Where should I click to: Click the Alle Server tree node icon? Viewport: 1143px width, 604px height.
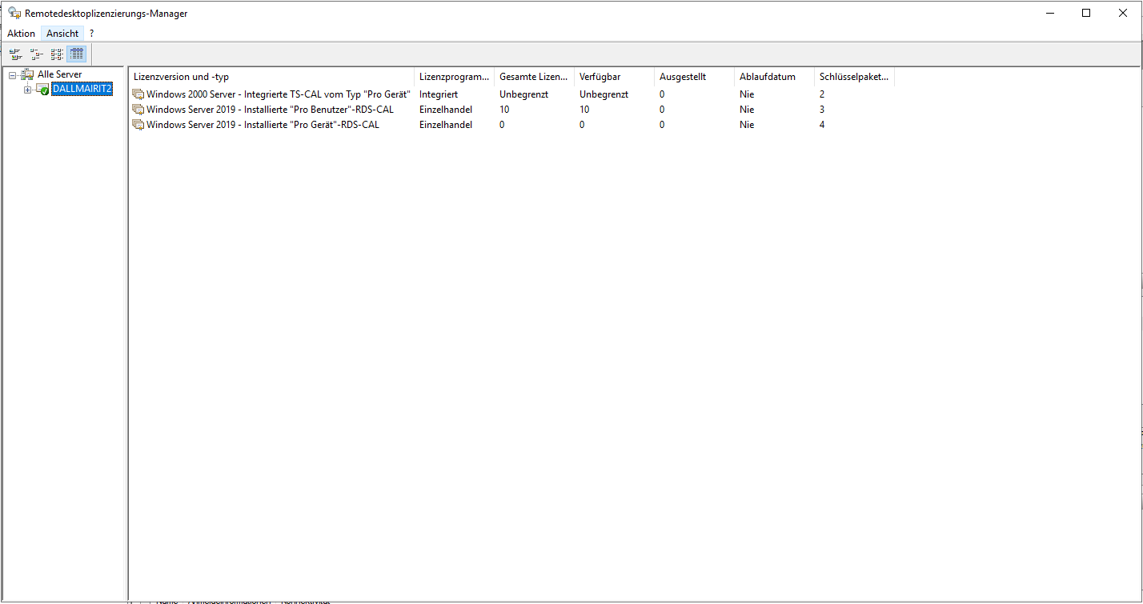pyautogui.click(x=27, y=74)
